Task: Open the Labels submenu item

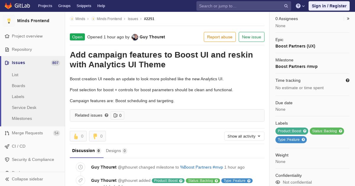Action: [18, 97]
